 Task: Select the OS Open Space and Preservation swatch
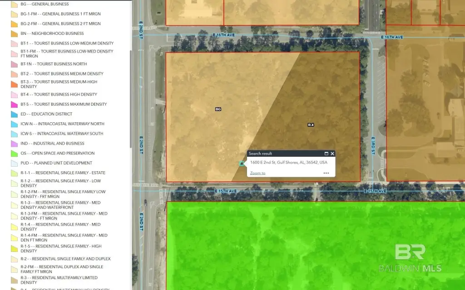[x=14, y=154]
